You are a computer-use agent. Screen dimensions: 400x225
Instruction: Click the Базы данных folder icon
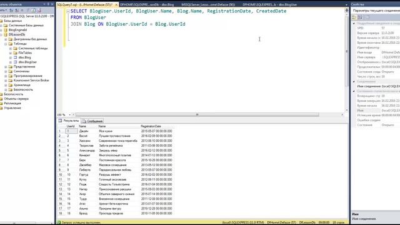[x=1, y=21]
